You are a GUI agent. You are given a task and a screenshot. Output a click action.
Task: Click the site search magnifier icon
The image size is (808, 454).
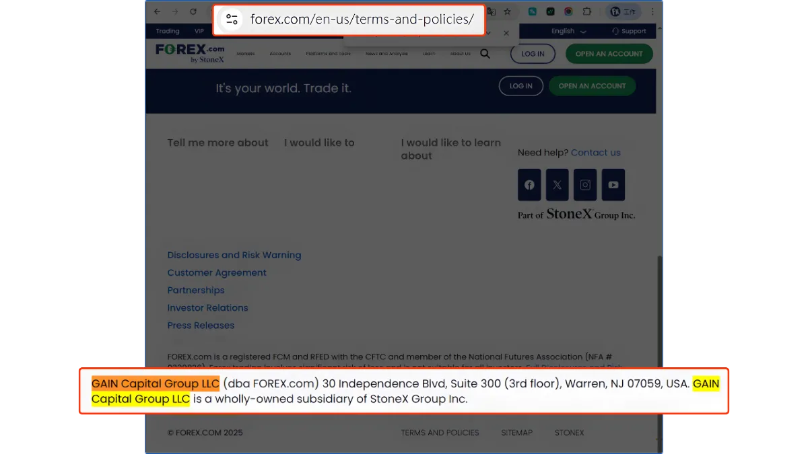tap(485, 54)
